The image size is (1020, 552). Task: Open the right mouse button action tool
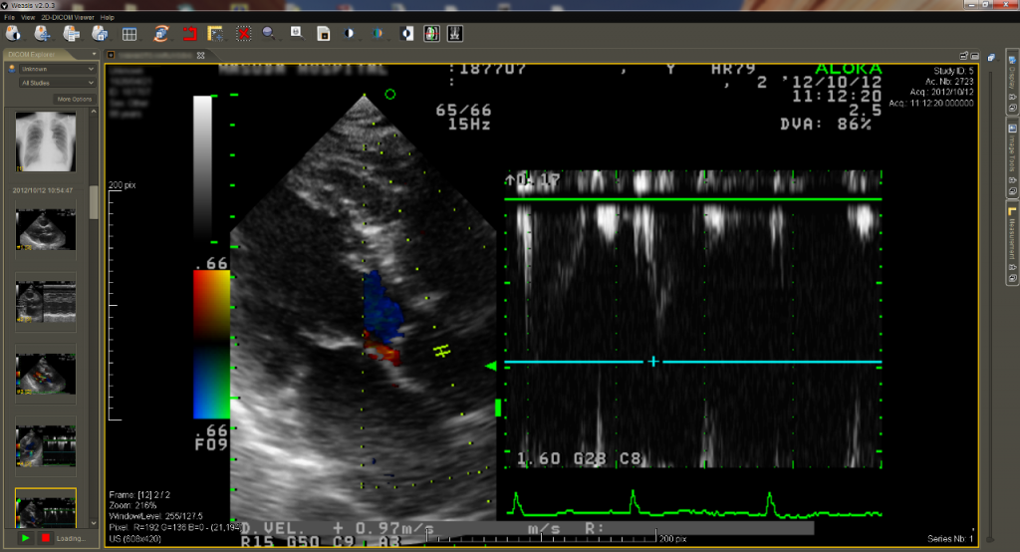click(x=72, y=33)
